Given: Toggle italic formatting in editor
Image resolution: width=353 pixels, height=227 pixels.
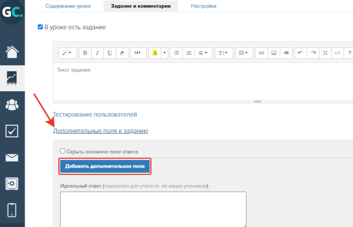Looking at the screenshot, I should pyautogui.click(x=97, y=53).
